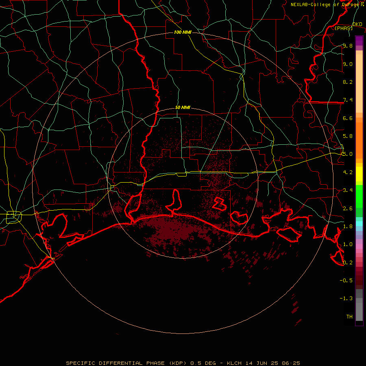Viewport: 366px width, 366px height.
Task: Pick the pink segment of the color bar
Action: coord(359,246)
